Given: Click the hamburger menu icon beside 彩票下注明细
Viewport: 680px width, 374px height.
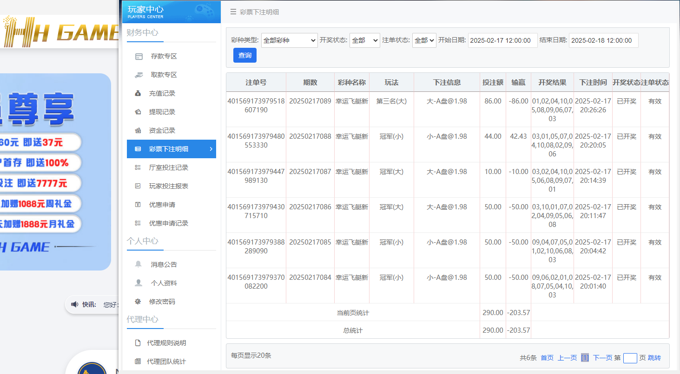Looking at the screenshot, I should (x=233, y=12).
